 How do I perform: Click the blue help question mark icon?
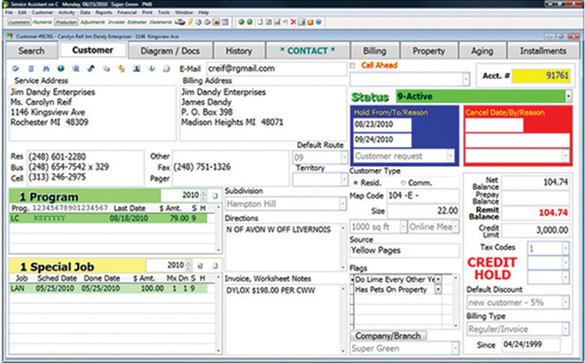(319, 23)
